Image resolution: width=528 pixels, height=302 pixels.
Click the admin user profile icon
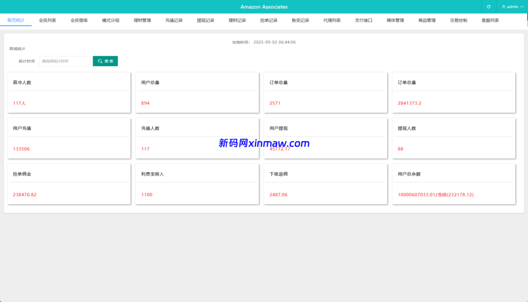(x=504, y=7)
